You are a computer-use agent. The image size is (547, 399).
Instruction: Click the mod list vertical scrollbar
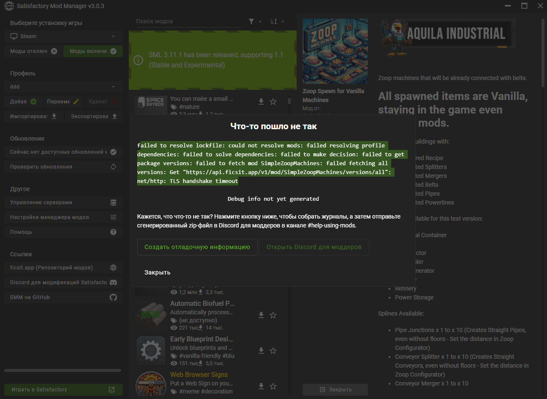tap(289, 101)
